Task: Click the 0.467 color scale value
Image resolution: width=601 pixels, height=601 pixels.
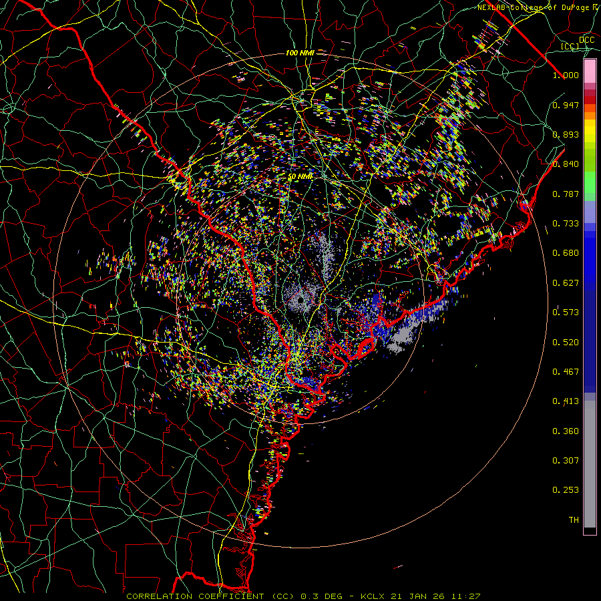Action: (566, 372)
